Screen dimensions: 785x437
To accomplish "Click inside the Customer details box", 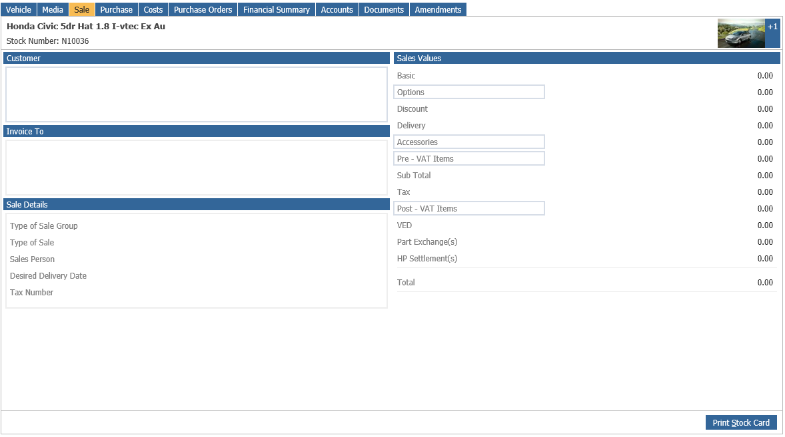I will (x=197, y=94).
